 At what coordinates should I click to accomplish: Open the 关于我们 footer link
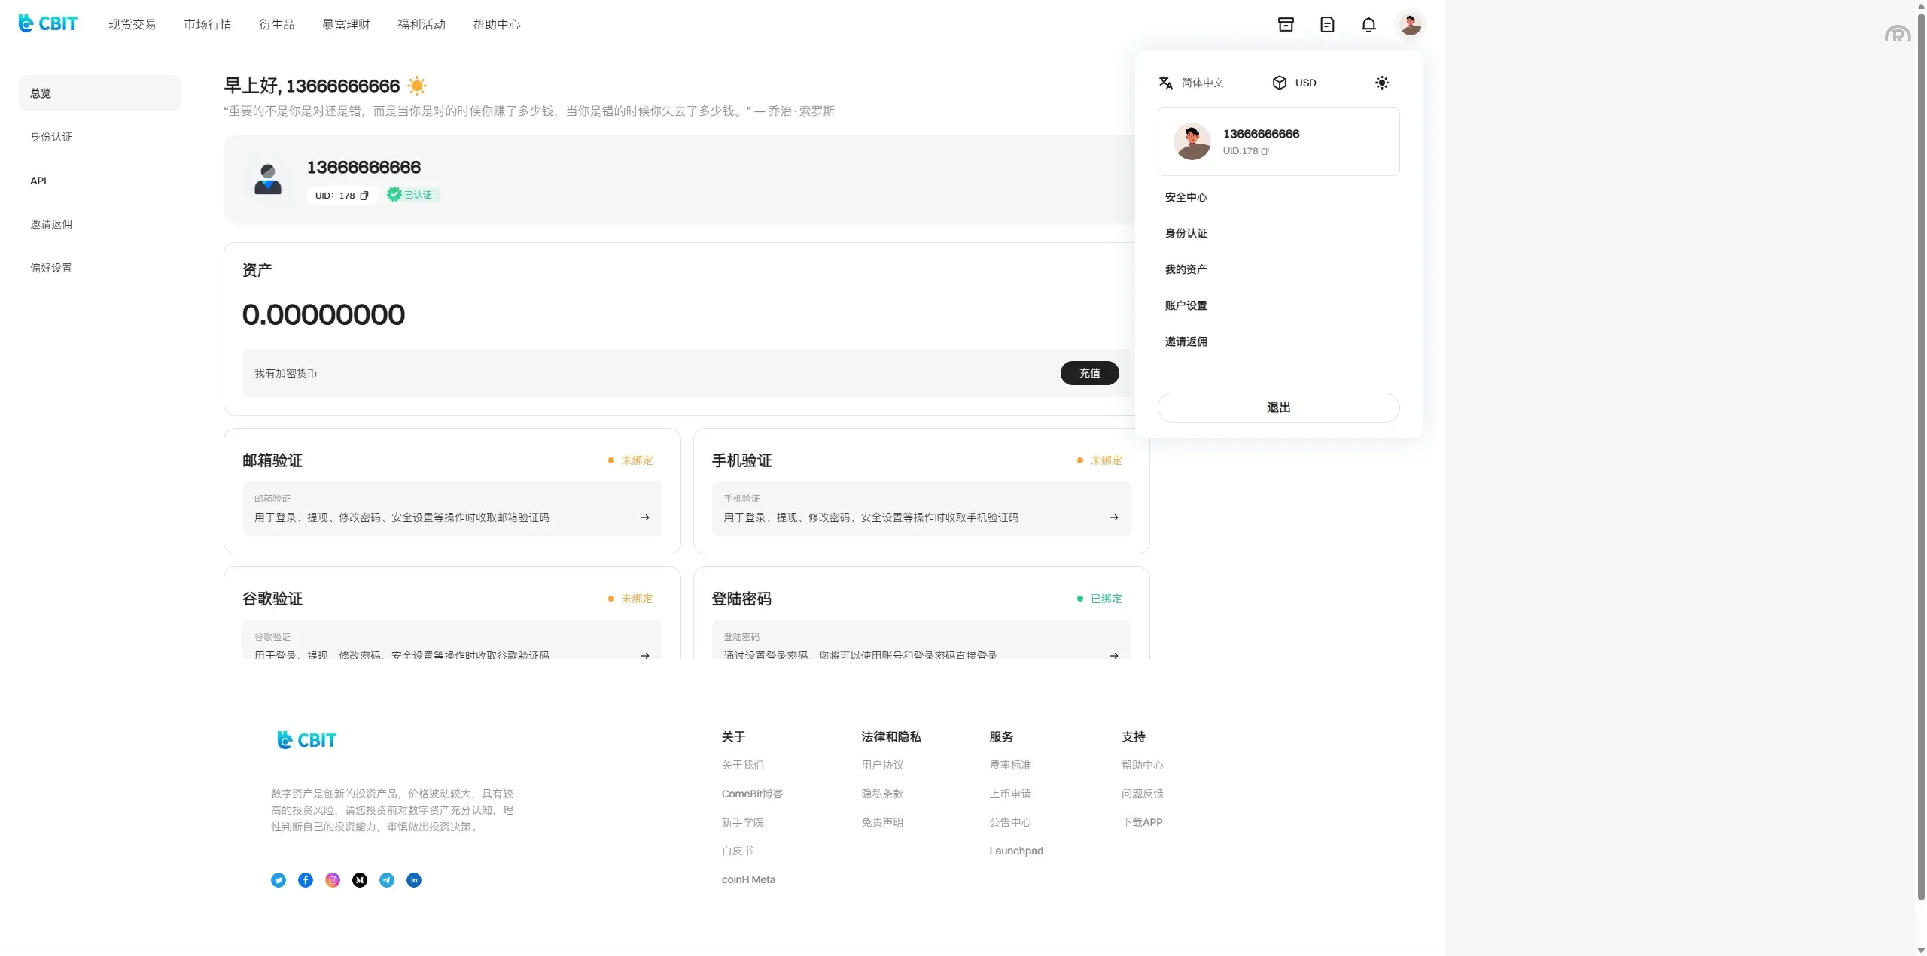(741, 765)
